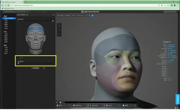
Task: Decrease 区域影响 value with left arrow
Action: pos(46,61)
